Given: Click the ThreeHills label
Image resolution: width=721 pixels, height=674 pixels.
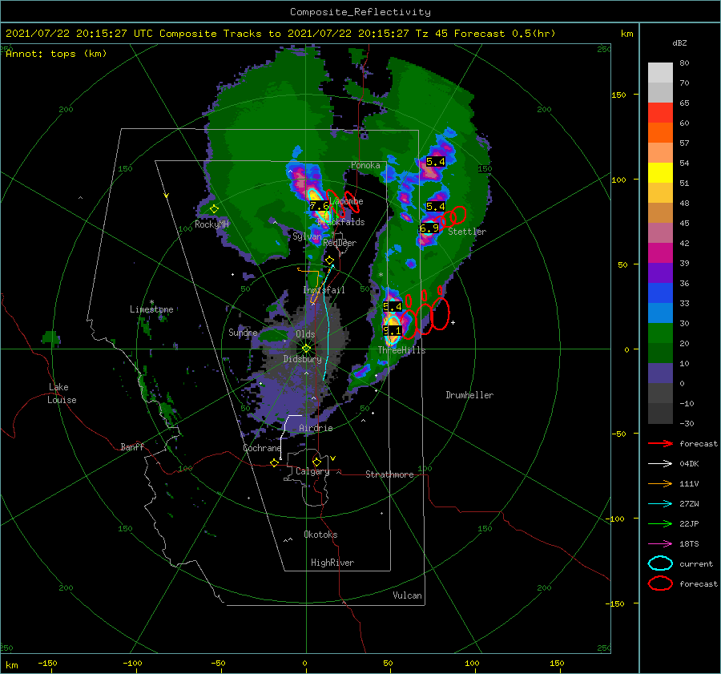Looking at the screenshot, I should pyautogui.click(x=401, y=350).
